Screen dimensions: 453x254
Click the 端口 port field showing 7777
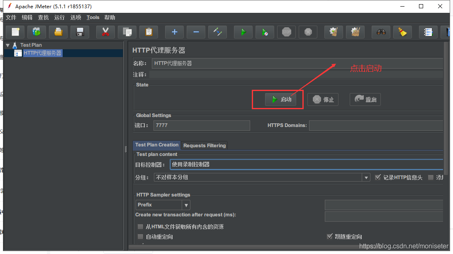202,126
